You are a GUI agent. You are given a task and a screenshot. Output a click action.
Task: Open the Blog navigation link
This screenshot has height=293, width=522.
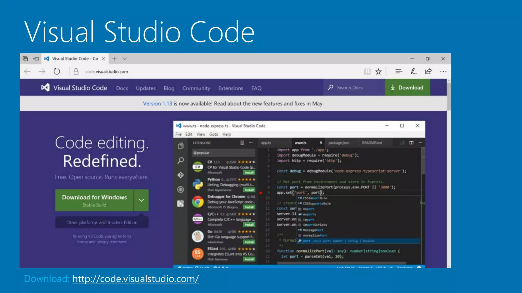pos(169,88)
